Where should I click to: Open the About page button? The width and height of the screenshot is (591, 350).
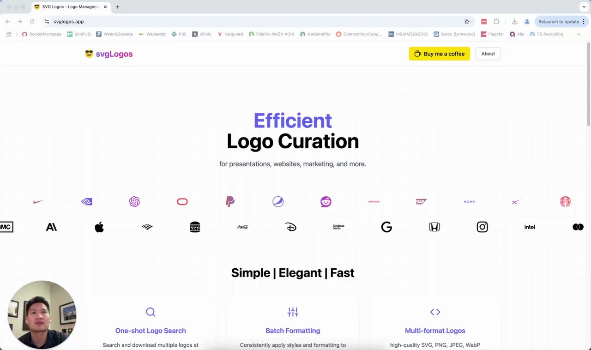[488, 54]
